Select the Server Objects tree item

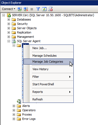tap(27, 28)
